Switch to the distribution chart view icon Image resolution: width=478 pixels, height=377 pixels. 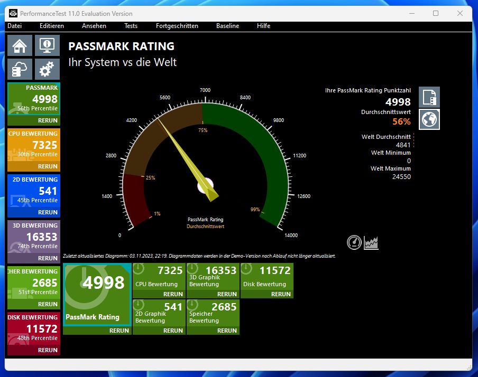coord(371,243)
